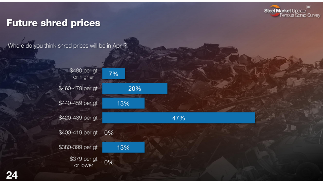
Task: Select the 7% bar
Action: pyautogui.click(x=113, y=74)
